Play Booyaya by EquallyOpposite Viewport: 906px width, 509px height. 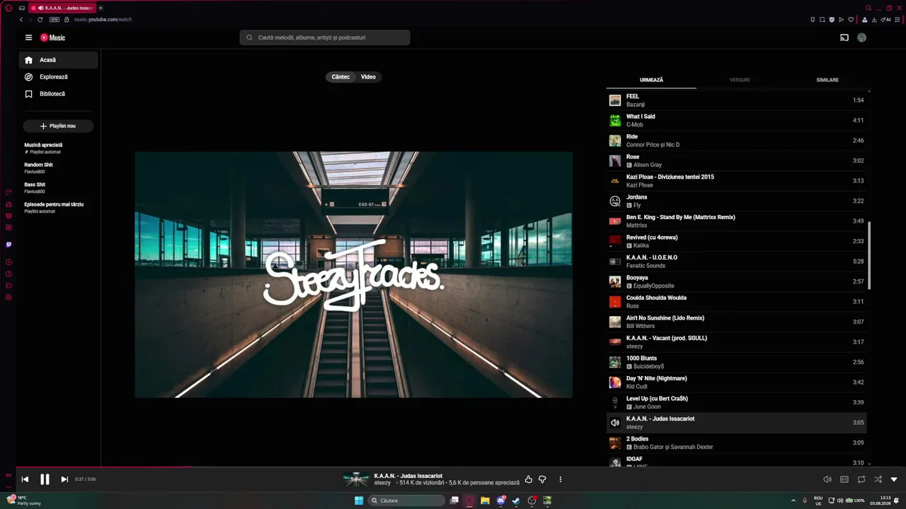736,281
